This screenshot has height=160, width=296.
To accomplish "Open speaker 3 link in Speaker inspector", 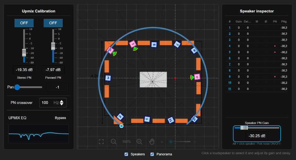I will click(230, 40).
